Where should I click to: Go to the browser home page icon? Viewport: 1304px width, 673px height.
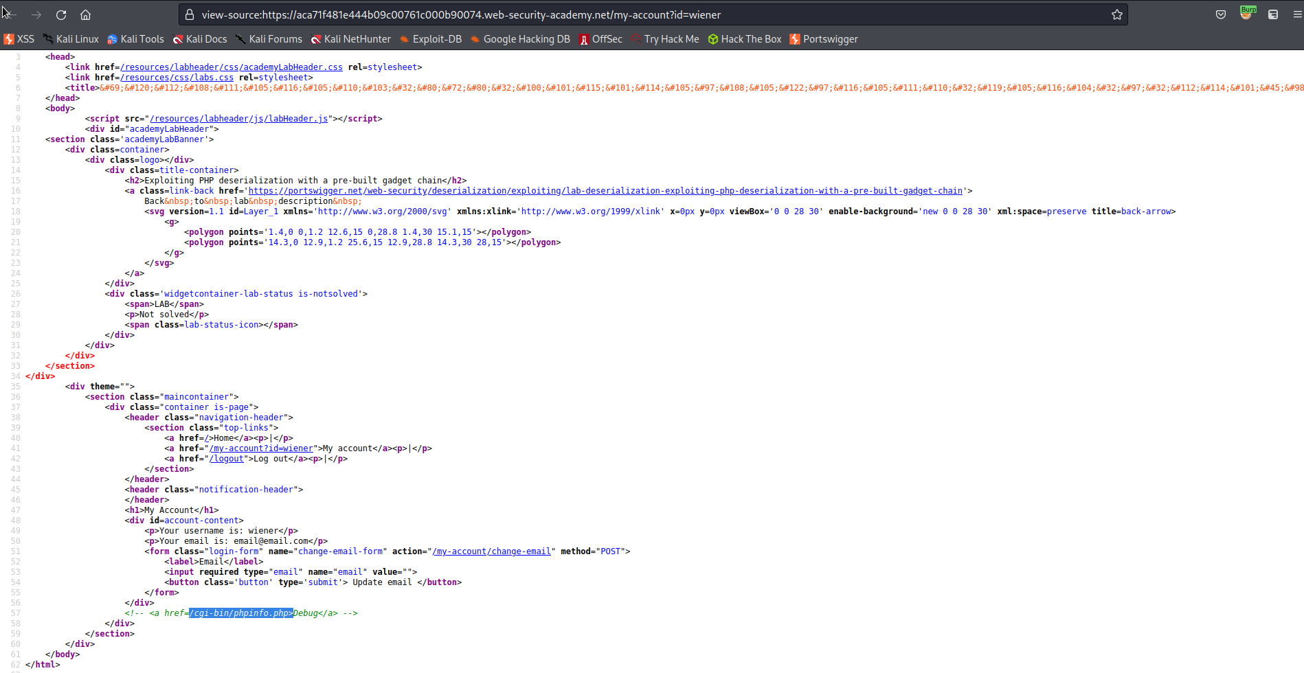pos(85,14)
